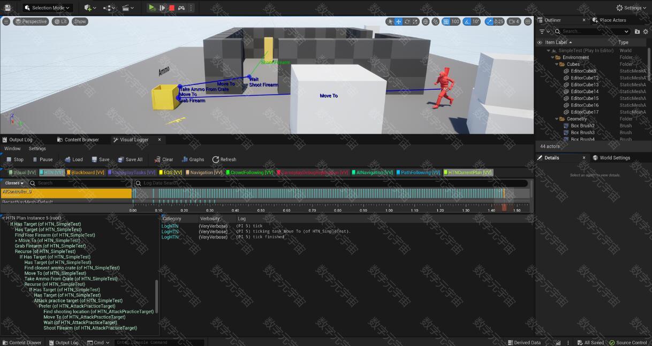Open the Classes filter dropdown
Screen dimensions: 652x346
14,183
